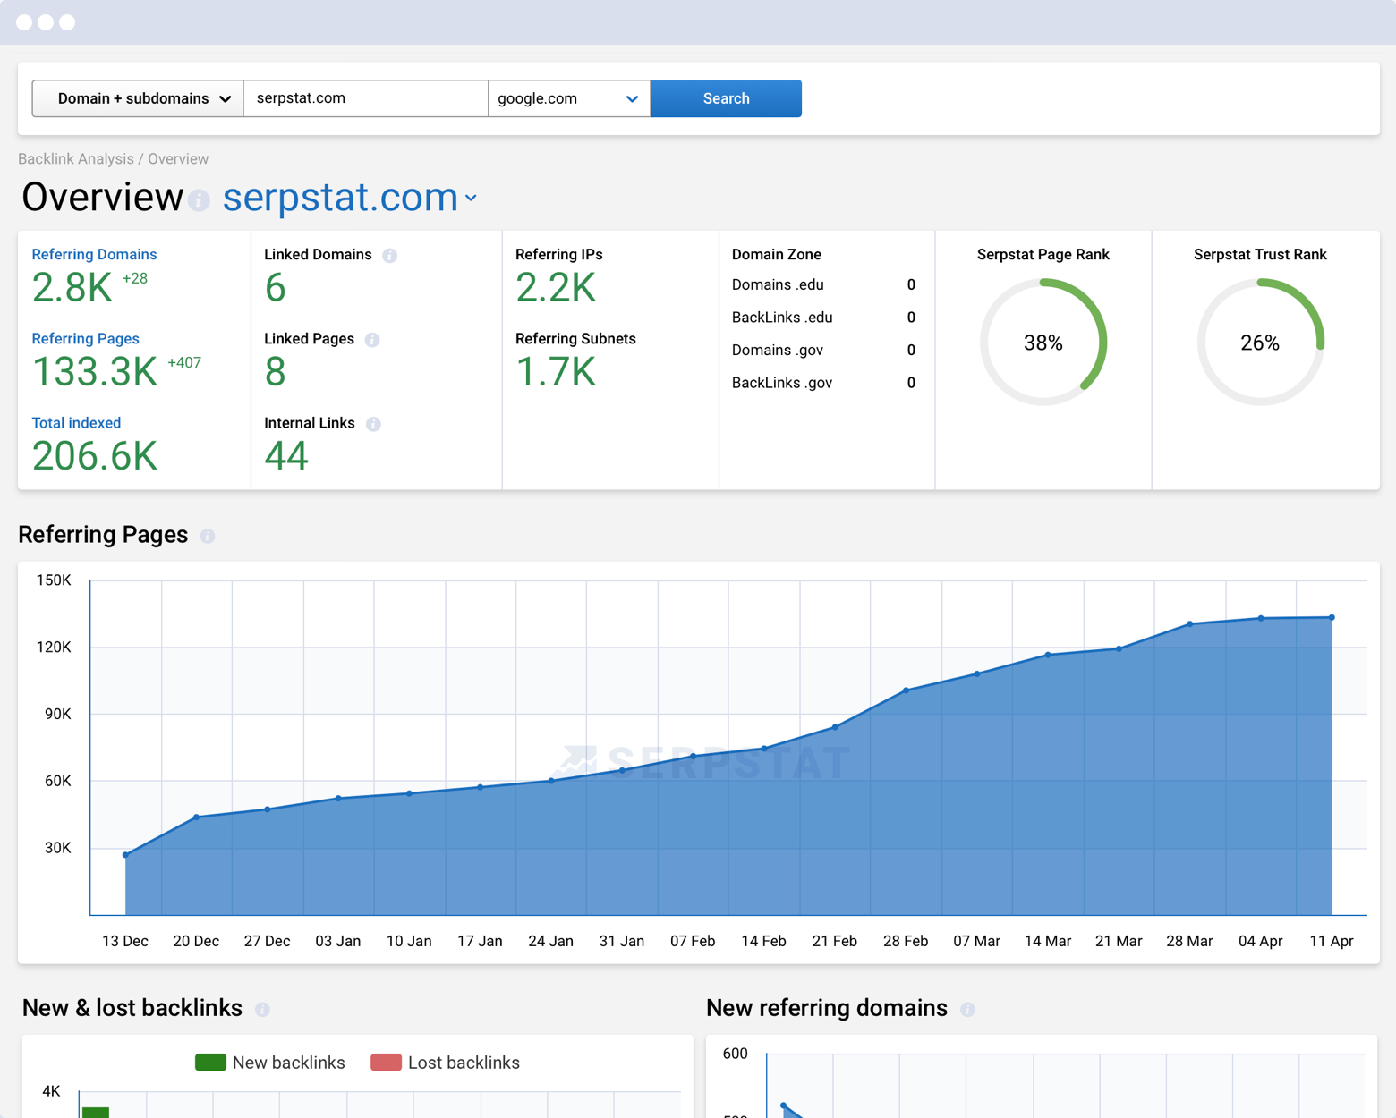Screen dimensions: 1396x1118
Task: Click the Serpstat Page Rank progress ring
Action: [x=1043, y=343]
